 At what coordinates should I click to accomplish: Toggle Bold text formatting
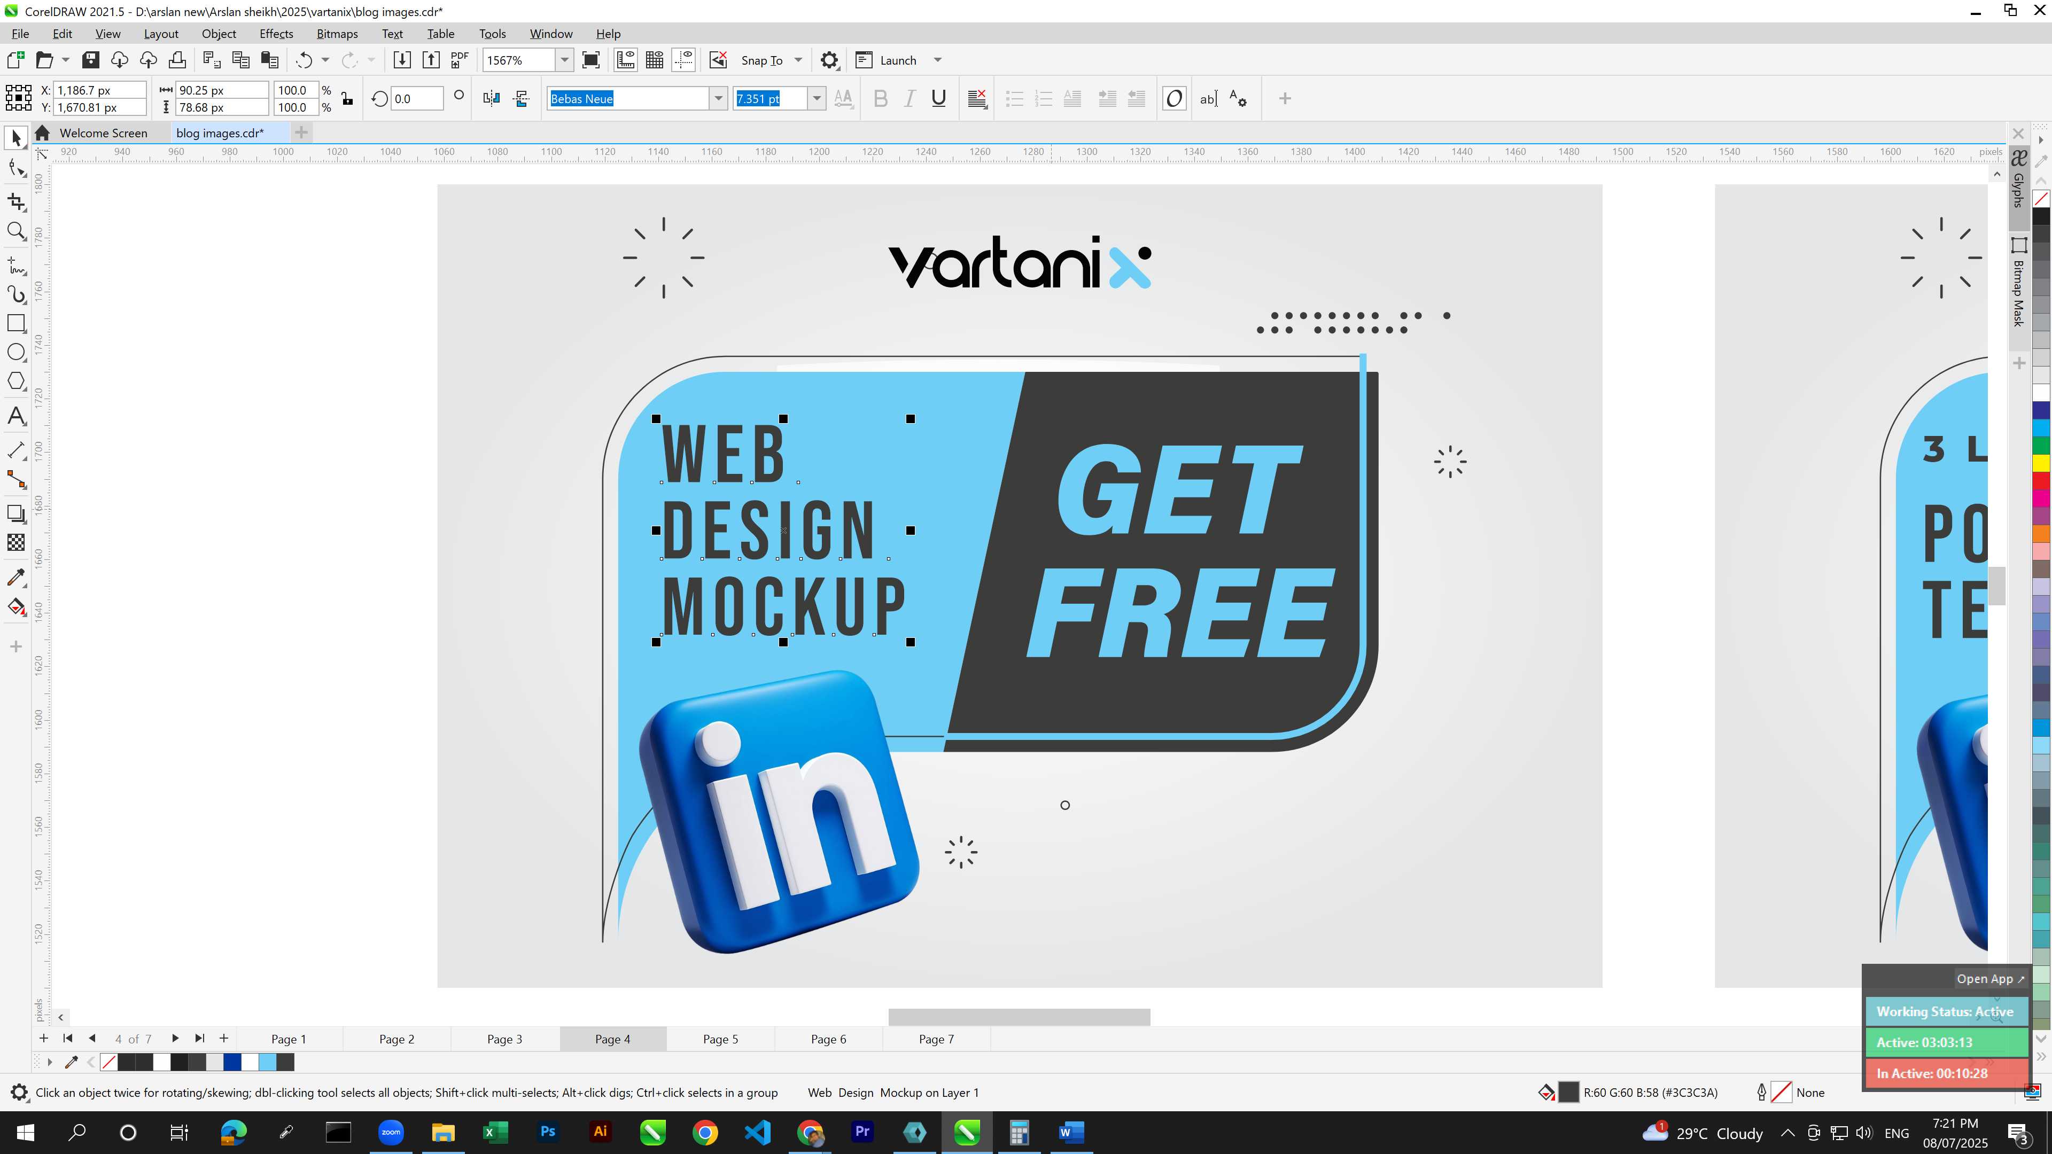880,99
